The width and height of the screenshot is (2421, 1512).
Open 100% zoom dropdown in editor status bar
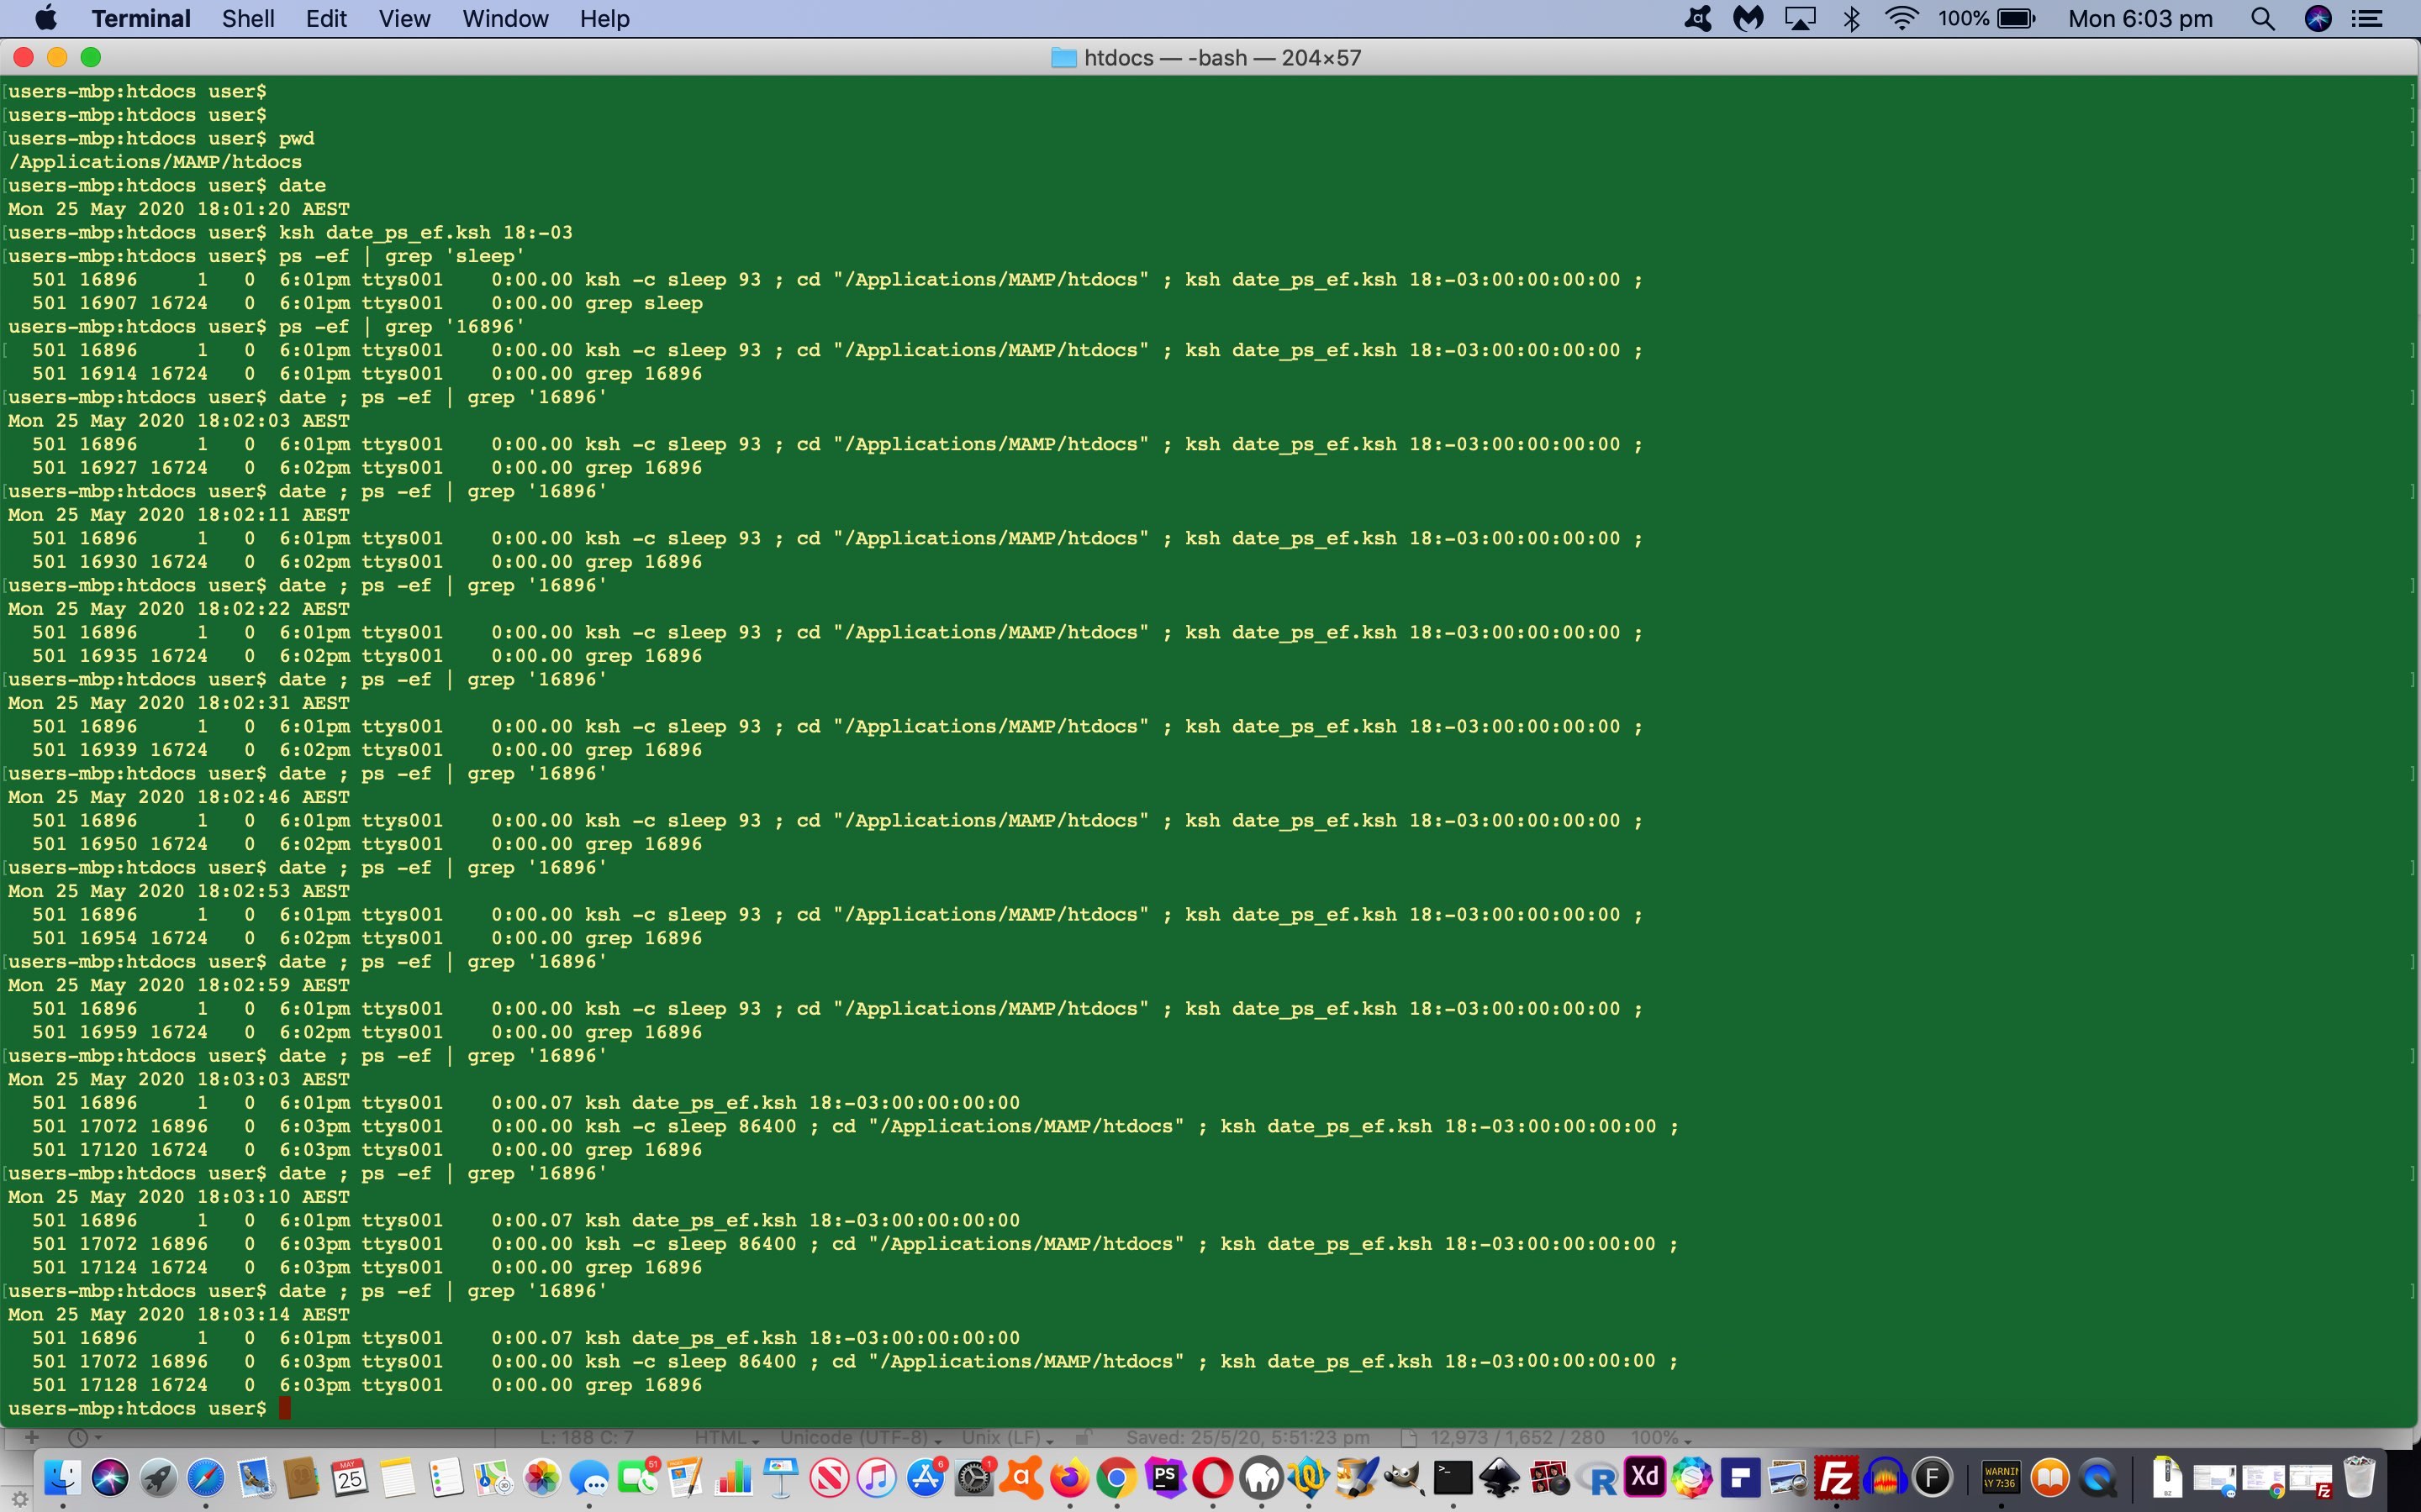tap(1661, 1437)
